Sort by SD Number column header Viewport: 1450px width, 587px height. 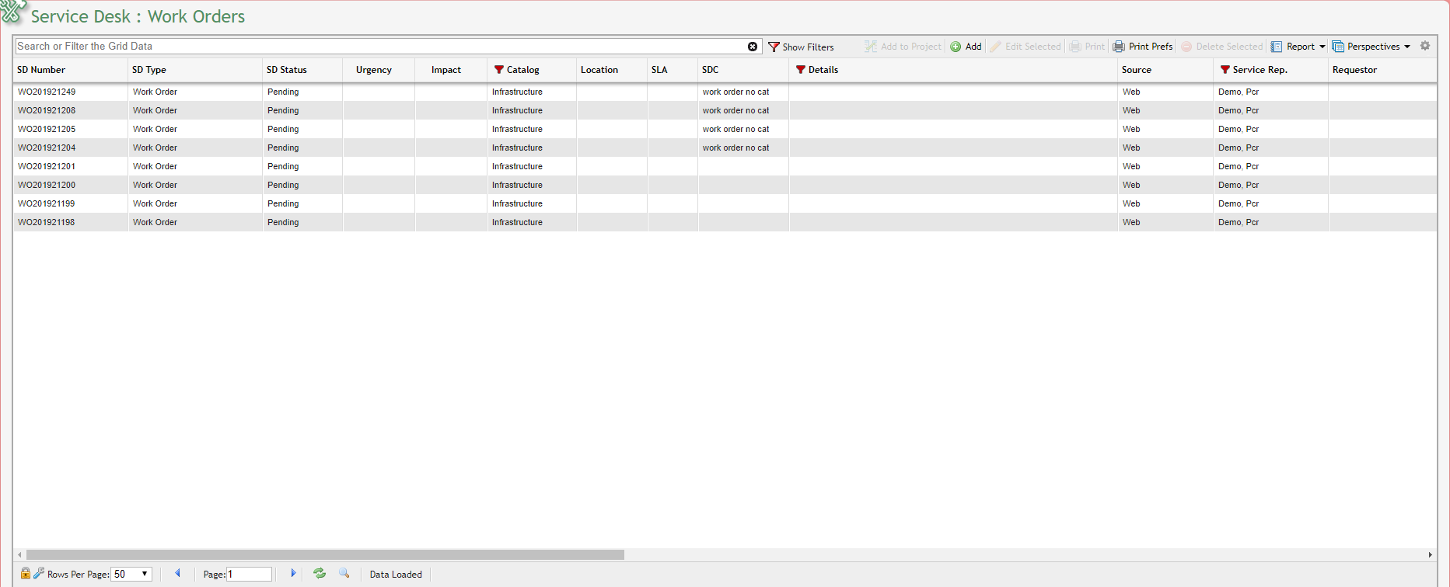(x=41, y=70)
